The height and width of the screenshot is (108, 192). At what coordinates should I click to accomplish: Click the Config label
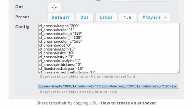[x=22, y=27]
